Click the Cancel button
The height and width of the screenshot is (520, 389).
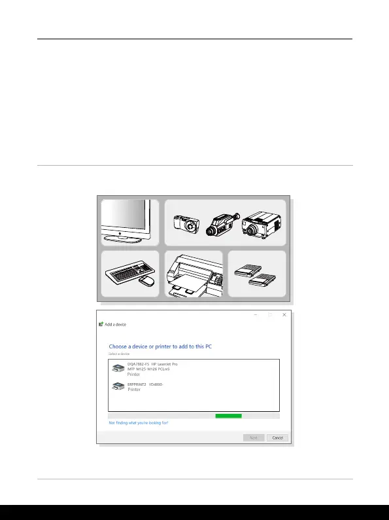click(x=277, y=437)
